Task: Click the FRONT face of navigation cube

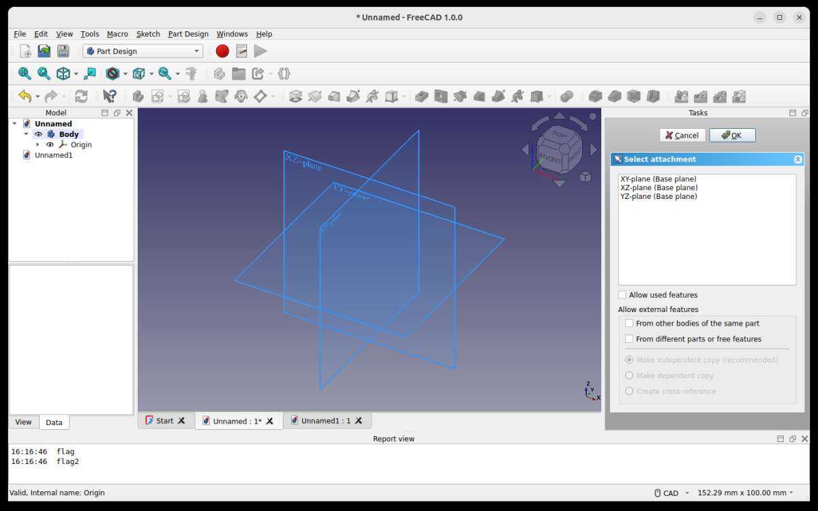Action: coord(549,159)
